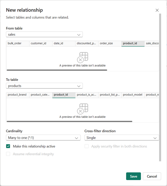Viewport: 167px width, 186px height.
Task: Click the sales table preview unavailable icon
Action: [83, 58]
